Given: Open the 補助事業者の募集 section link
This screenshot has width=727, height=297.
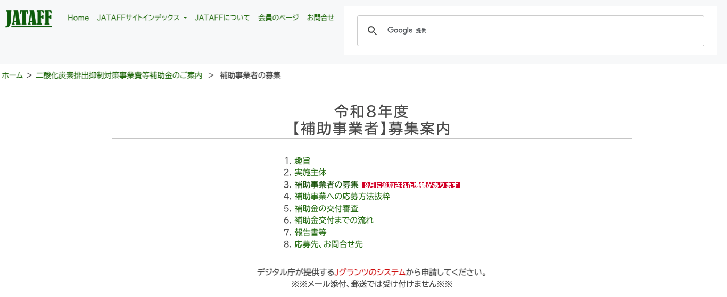Looking at the screenshot, I should click(x=326, y=184).
